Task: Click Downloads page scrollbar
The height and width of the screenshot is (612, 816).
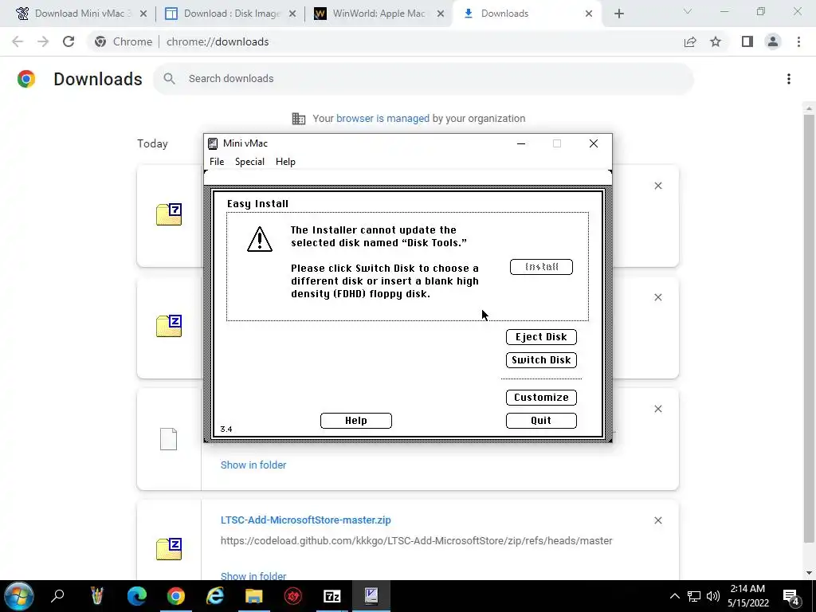Action: coord(809,328)
